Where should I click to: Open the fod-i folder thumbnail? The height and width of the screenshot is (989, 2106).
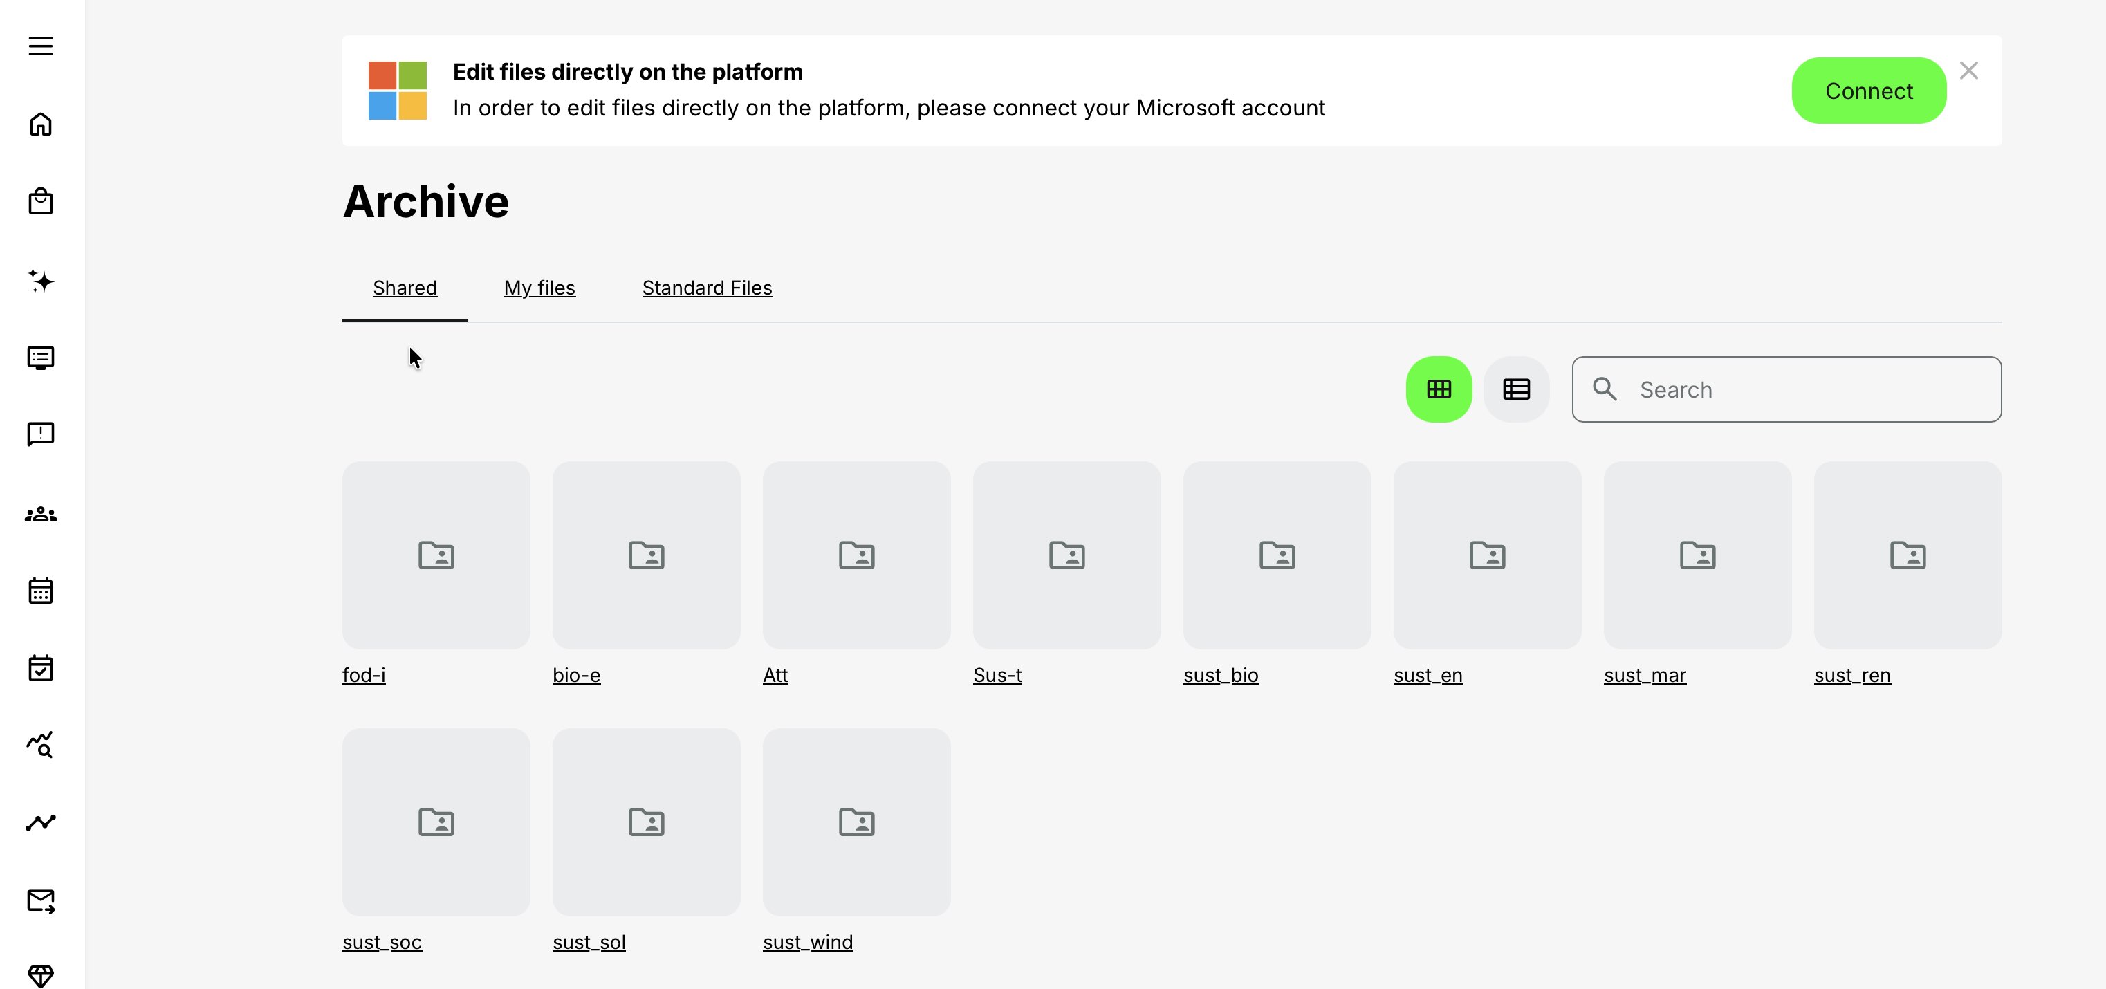click(436, 556)
